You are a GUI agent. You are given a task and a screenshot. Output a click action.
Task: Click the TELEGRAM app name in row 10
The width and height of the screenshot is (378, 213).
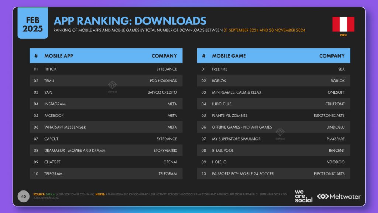pyautogui.click(x=53, y=173)
